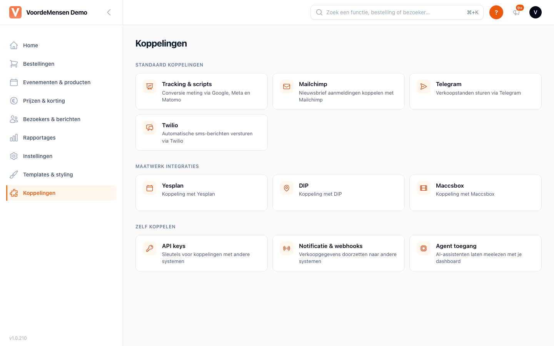The image size is (554, 346).
Task: Open the DIP integration title
Action: [304, 186]
